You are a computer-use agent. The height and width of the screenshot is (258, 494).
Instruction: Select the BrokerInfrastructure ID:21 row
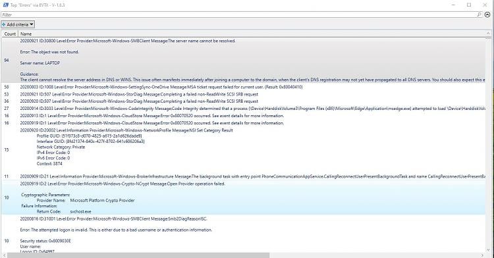coord(244,176)
